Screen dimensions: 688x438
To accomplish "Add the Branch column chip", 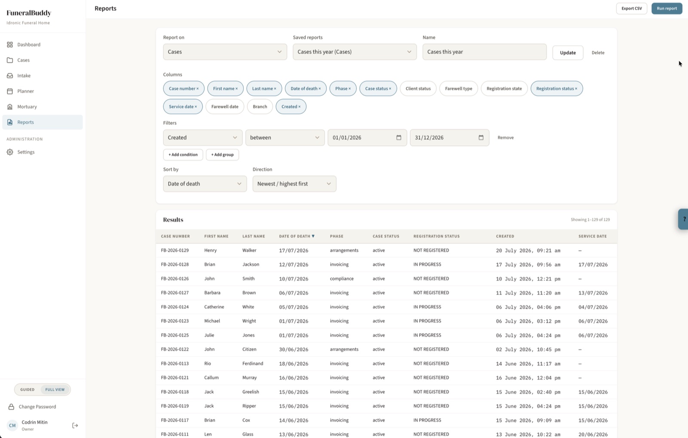I will tap(260, 107).
